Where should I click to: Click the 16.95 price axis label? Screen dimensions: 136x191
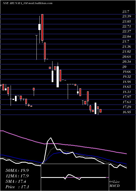click(x=127, y=112)
